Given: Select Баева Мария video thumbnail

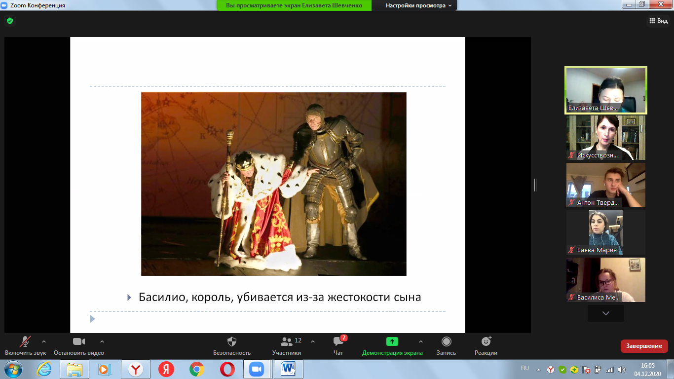Looking at the screenshot, I should pyautogui.click(x=606, y=232).
